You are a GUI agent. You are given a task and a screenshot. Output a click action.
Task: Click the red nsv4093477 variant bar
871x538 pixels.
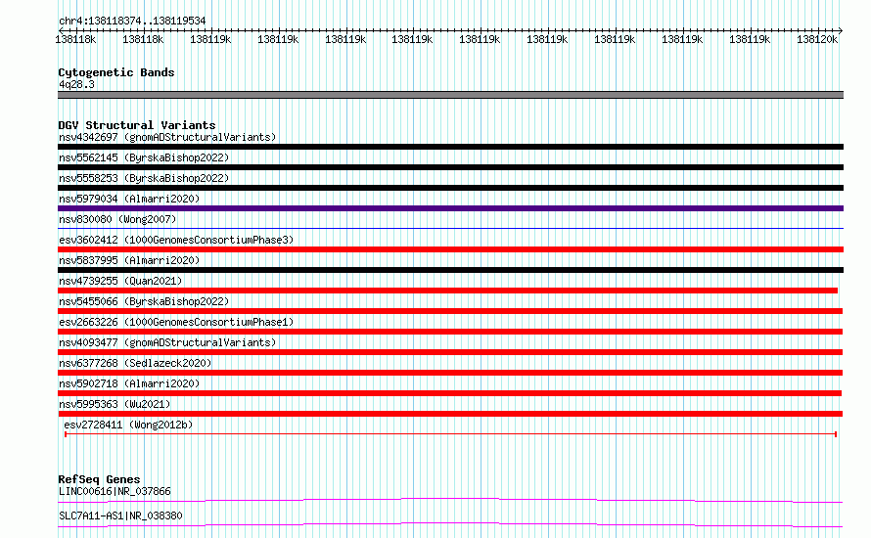pos(450,352)
